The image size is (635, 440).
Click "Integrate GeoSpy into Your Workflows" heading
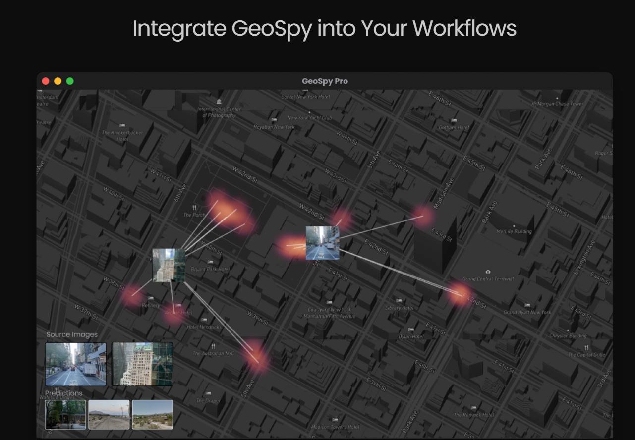tap(324, 28)
